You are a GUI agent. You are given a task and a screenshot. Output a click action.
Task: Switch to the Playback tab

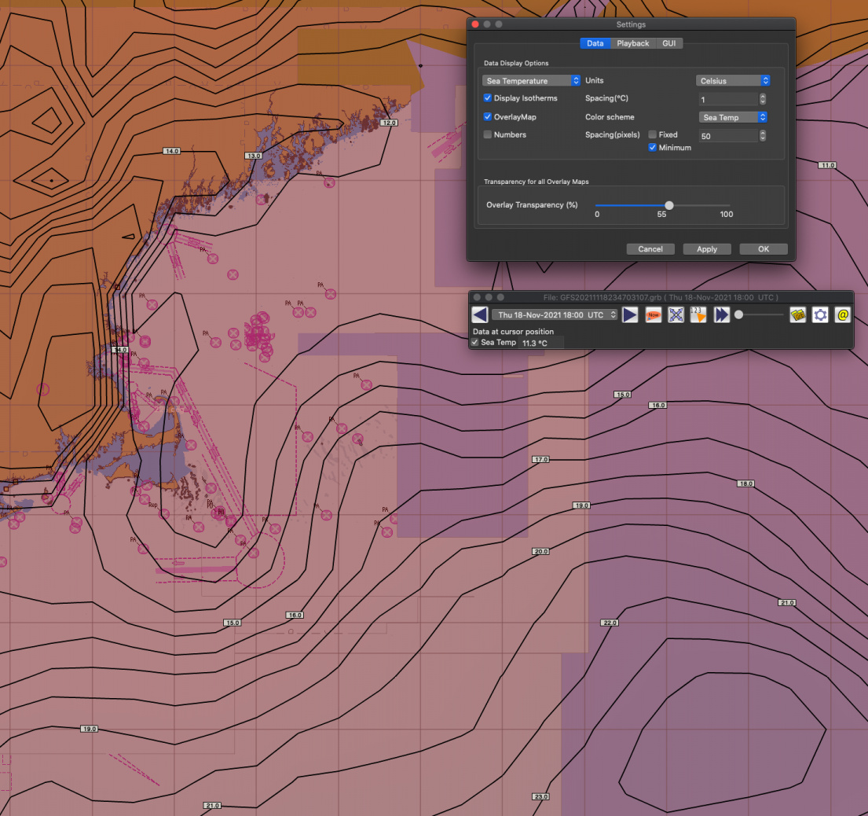[632, 43]
